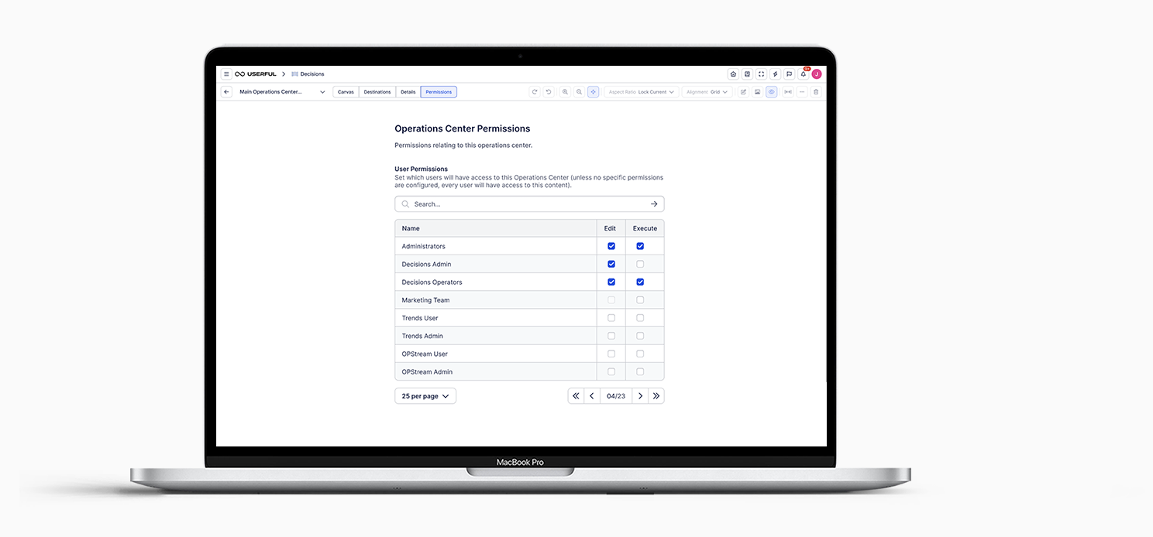Go to the next page of results
Viewport: 1153px width, 537px height.
pyautogui.click(x=640, y=396)
